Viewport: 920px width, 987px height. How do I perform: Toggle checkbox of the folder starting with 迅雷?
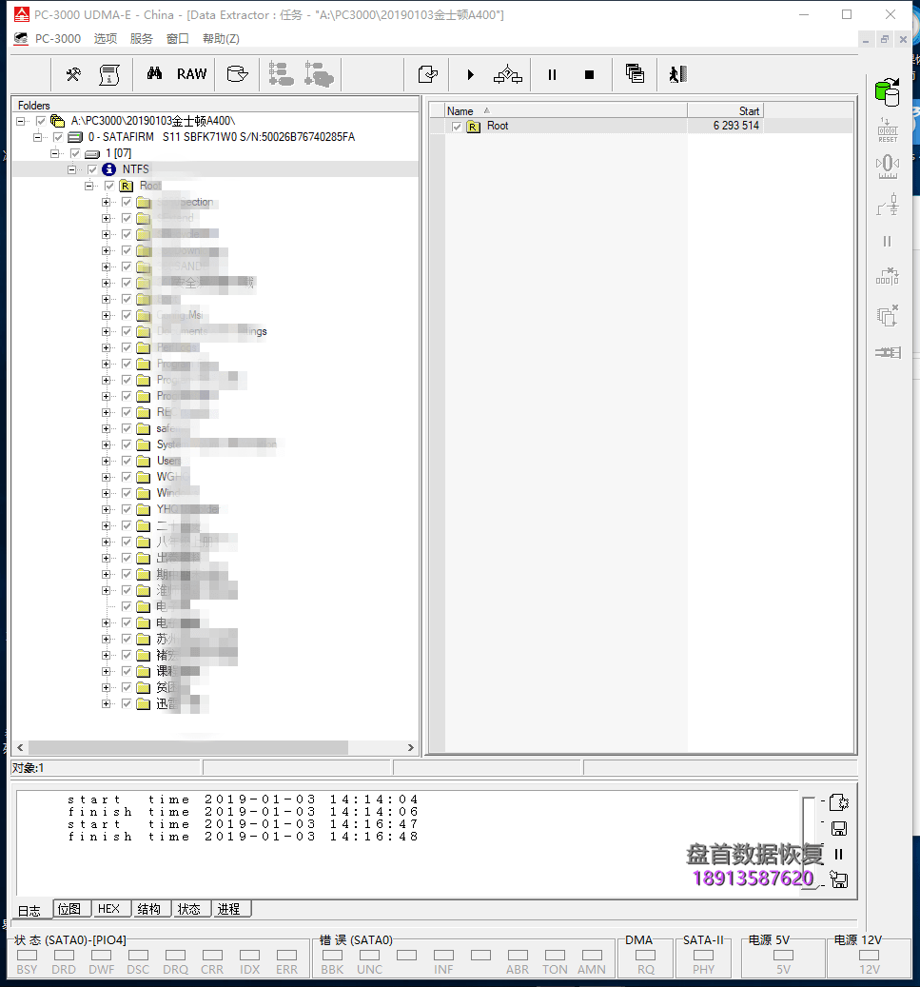pos(127,703)
